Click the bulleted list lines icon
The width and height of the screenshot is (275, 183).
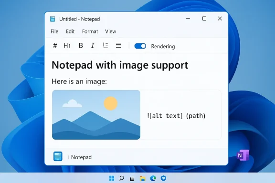(x=118, y=46)
